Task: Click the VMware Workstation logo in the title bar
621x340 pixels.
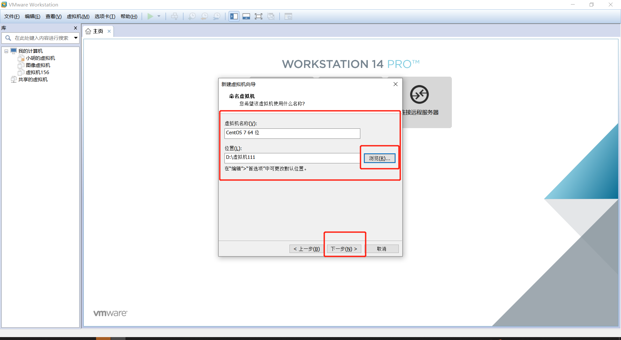Action: click(4, 5)
